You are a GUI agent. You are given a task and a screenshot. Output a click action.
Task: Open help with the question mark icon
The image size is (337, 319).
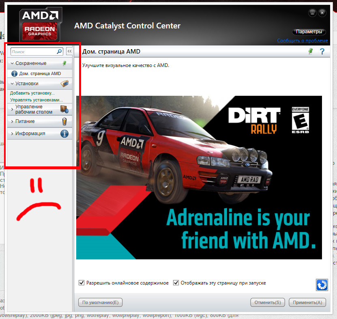[322, 52]
